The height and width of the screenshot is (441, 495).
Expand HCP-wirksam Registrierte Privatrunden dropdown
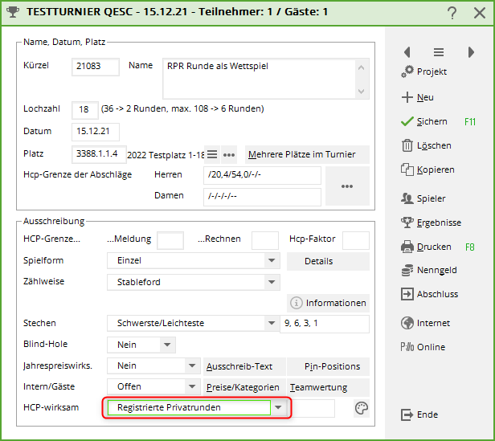click(278, 408)
